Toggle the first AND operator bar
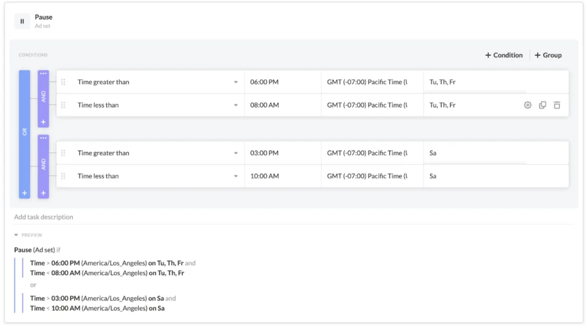 (43, 96)
